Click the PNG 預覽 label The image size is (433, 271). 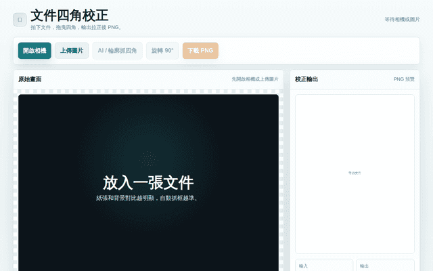click(x=404, y=79)
